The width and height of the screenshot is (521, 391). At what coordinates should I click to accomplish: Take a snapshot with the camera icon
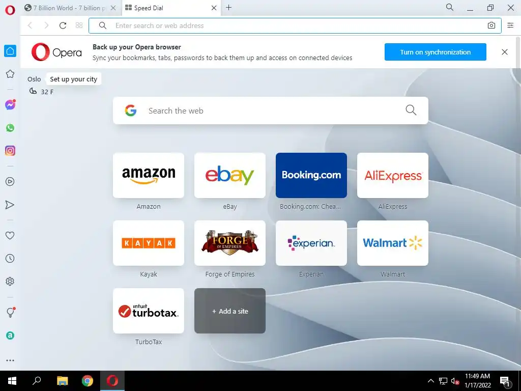491,25
